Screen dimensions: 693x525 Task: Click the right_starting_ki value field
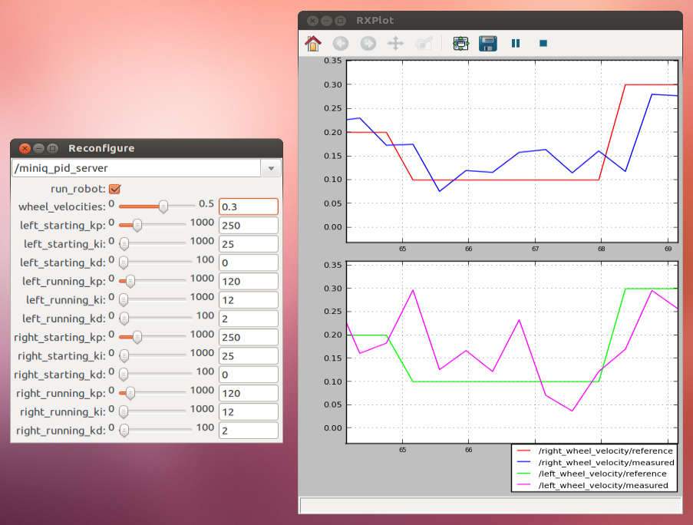(248, 356)
